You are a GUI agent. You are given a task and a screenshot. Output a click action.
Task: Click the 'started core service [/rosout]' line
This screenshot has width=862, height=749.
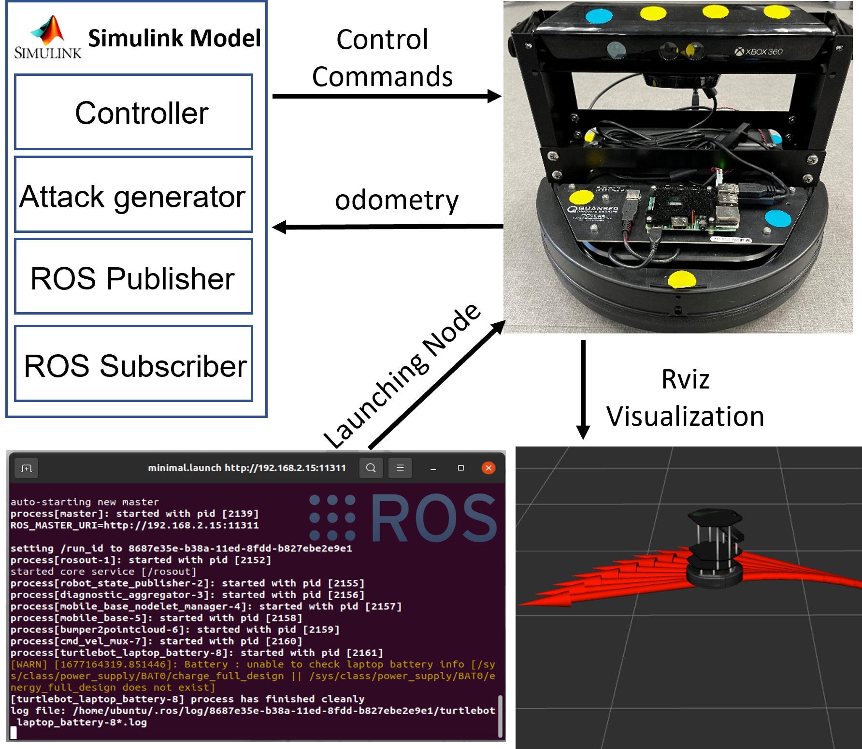103,572
